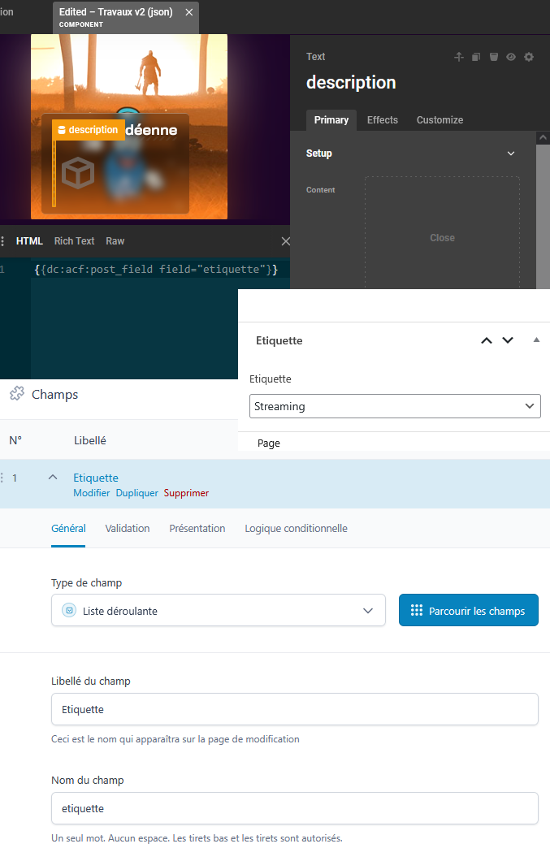Image resolution: width=550 pixels, height=848 pixels.
Task: Click the Parcourir les champs button
Action: pos(468,611)
